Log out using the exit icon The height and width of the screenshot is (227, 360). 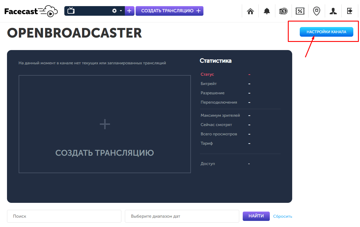point(350,11)
